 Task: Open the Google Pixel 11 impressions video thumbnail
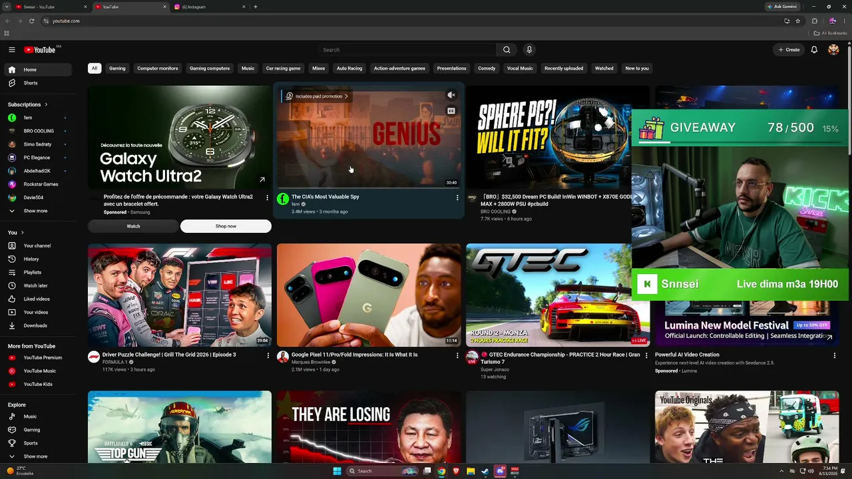coord(369,295)
